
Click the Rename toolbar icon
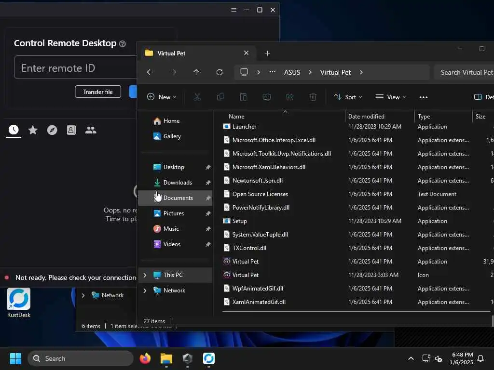(266, 97)
